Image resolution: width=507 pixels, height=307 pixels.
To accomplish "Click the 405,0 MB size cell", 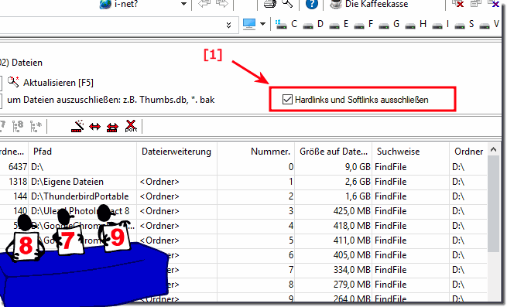I will tap(352, 255).
